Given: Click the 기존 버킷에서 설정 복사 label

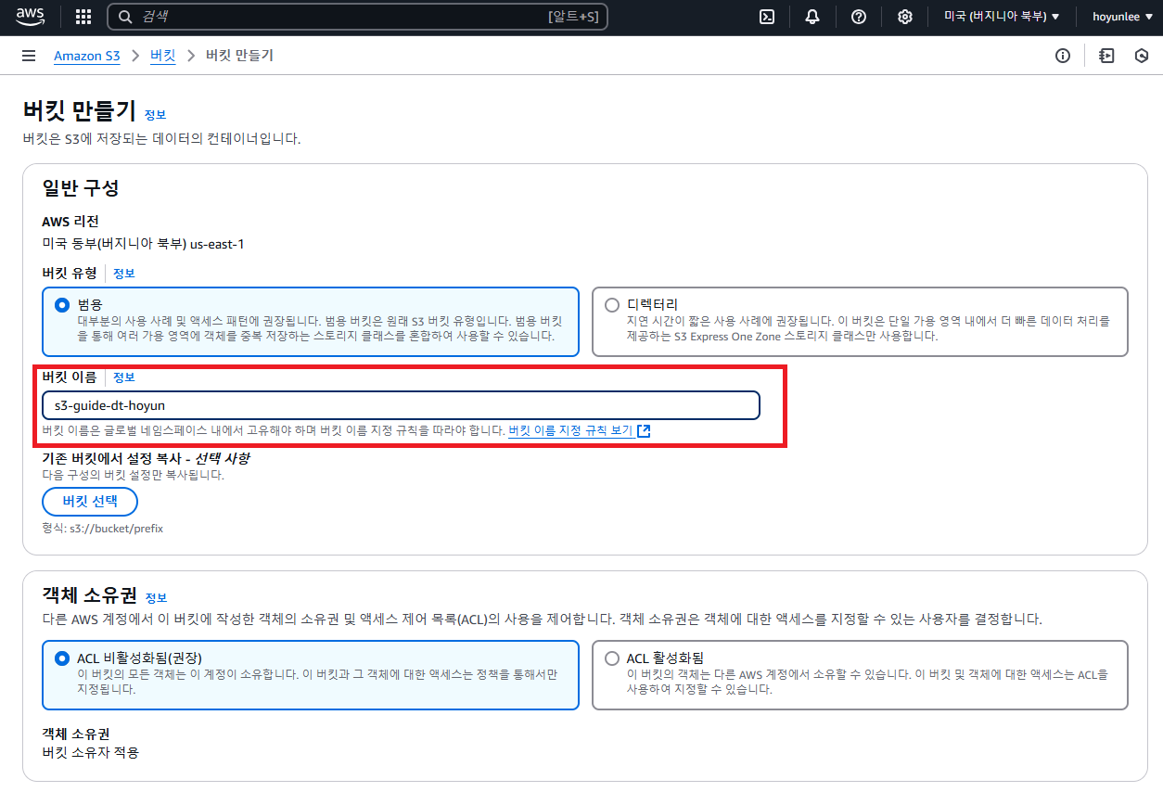Looking at the screenshot, I should tap(146, 458).
